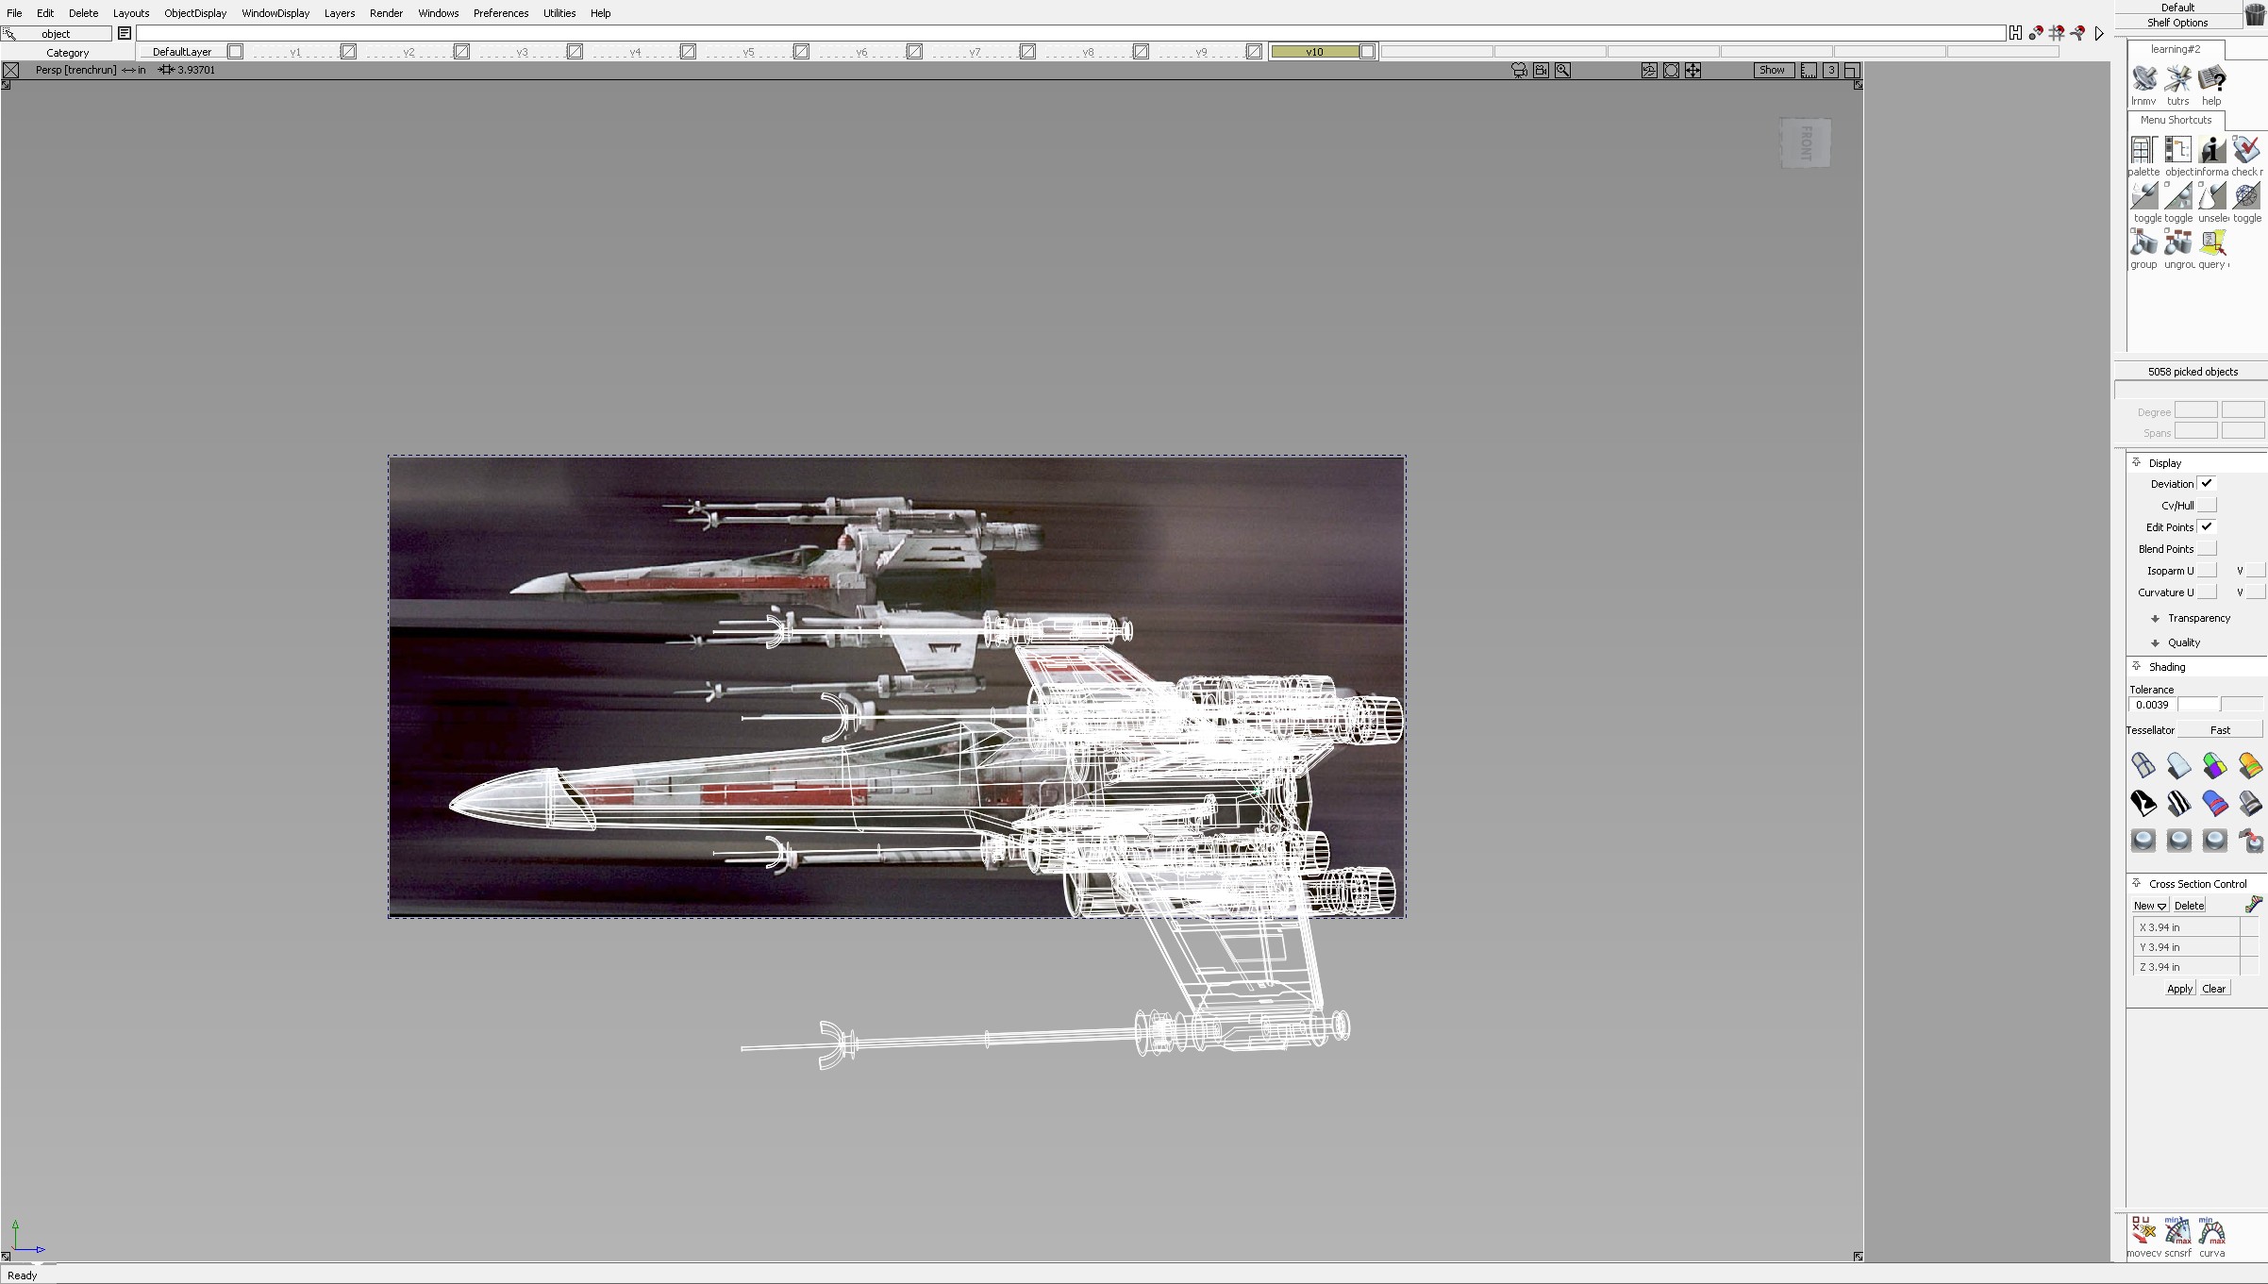Enable the Cv/Hull checkbox
This screenshot has width=2268, height=1284.
(x=2206, y=505)
